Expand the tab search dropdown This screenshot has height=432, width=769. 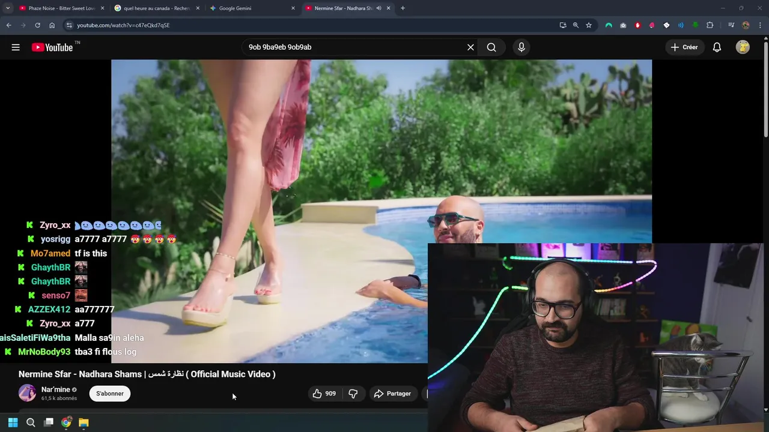(x=7, y=8)
